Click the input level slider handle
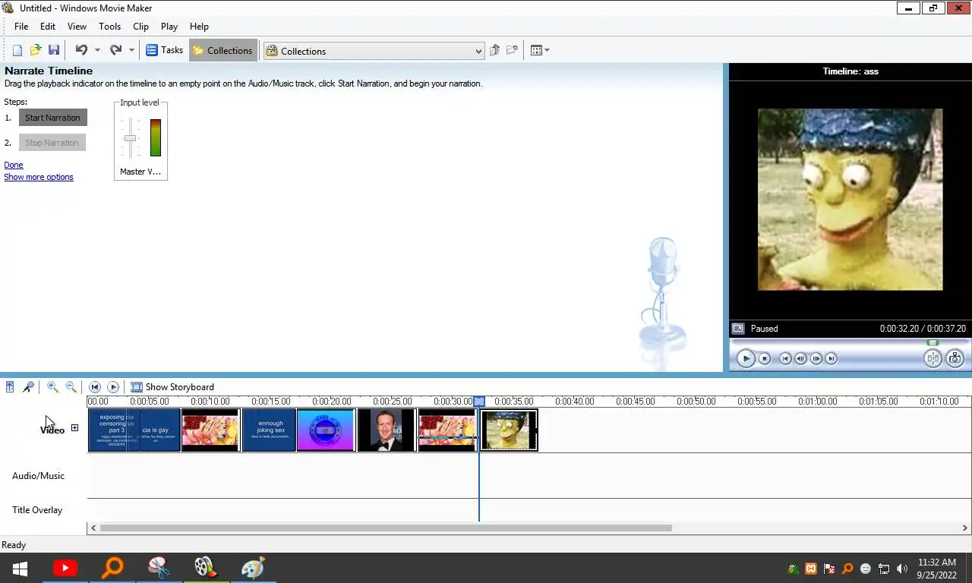Viewport: 972px width, 583px height. [131, 138]
